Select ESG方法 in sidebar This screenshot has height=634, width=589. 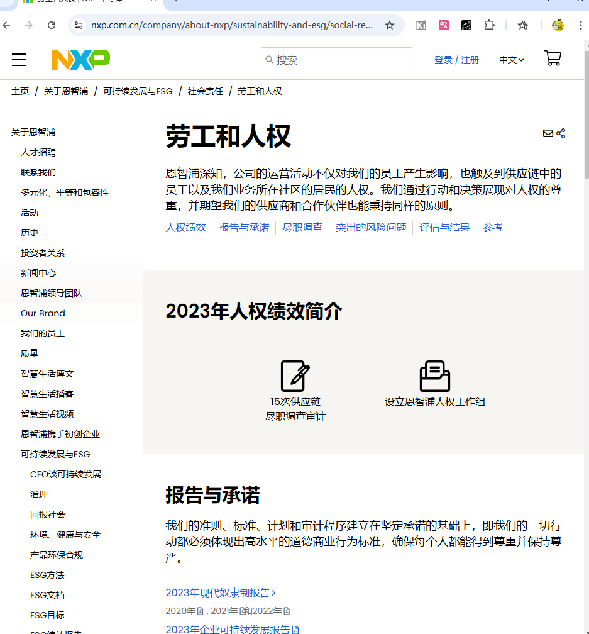click(47, 575)
